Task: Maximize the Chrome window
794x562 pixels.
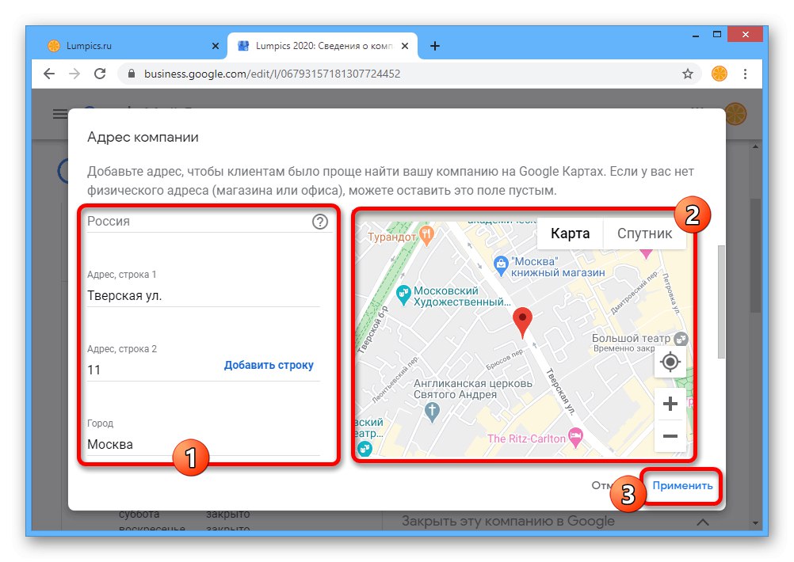Action: (x=716, y=35)
